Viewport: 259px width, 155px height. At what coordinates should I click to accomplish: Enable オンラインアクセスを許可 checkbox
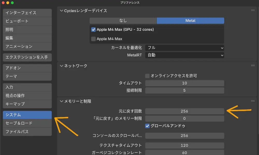click(147, 76)
